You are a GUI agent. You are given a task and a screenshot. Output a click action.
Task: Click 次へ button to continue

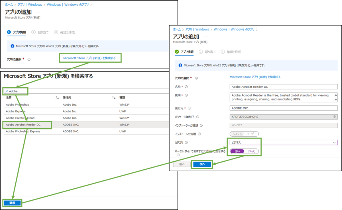(x=202, y=164)
